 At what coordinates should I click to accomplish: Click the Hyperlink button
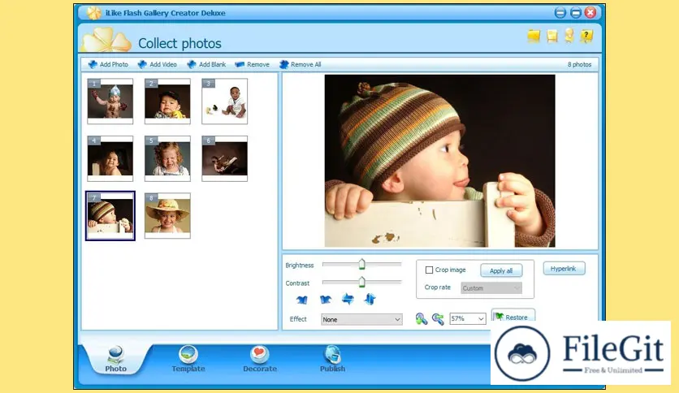pyautogui.click(x=564, y=269)
